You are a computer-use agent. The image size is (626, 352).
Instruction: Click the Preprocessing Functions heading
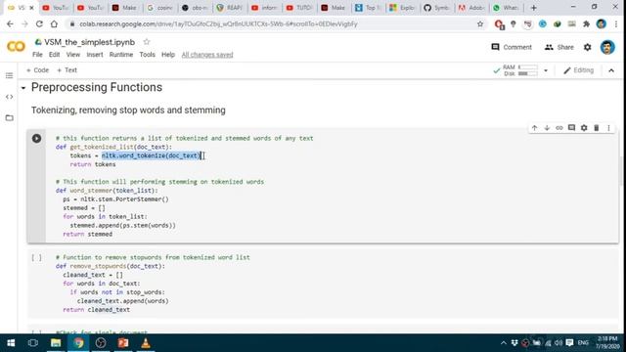(97, 87)
